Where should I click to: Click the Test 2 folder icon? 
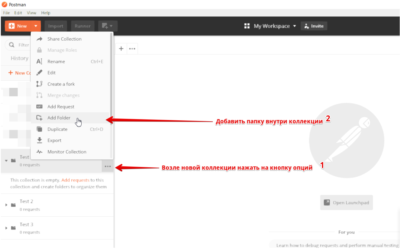pyautogui.click(x=13, y=205)
